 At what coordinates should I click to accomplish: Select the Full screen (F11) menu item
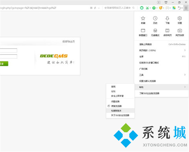tap(162, 56)
